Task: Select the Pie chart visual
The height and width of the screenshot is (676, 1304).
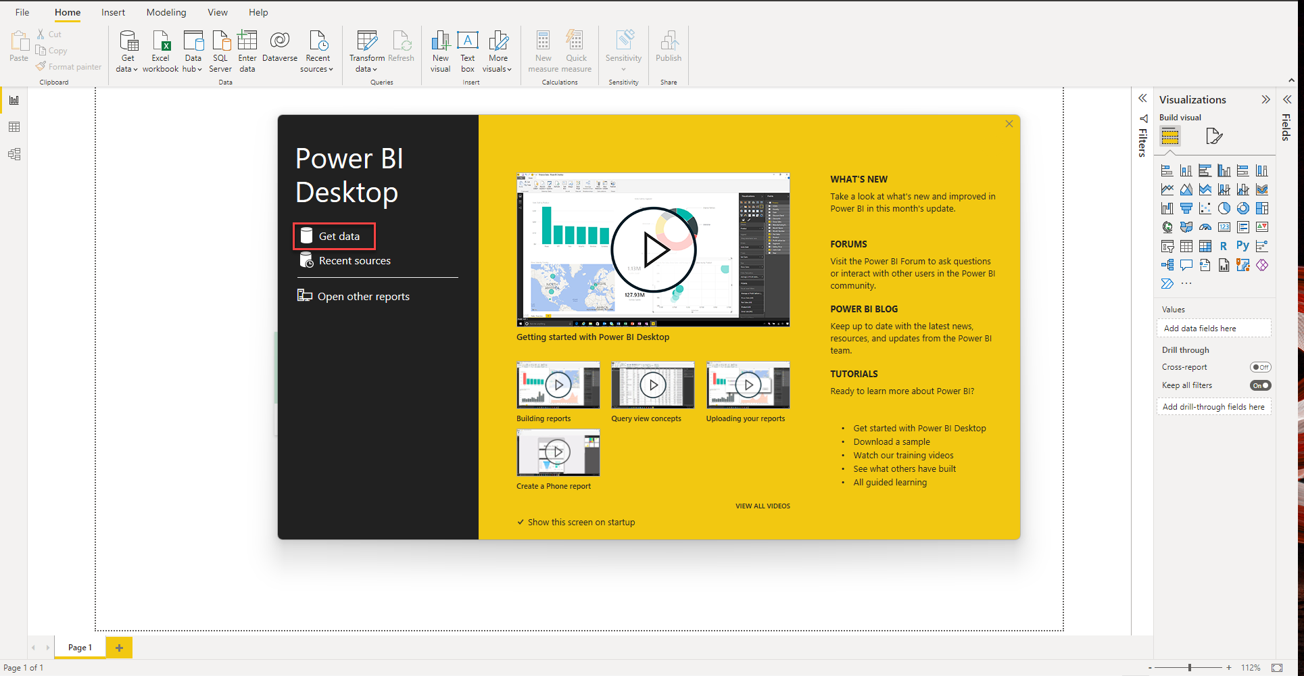Action: (x=1224, y=208)
